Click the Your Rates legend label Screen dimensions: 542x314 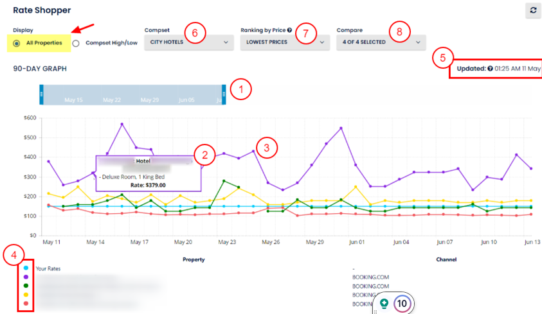(x=48, y=268)
